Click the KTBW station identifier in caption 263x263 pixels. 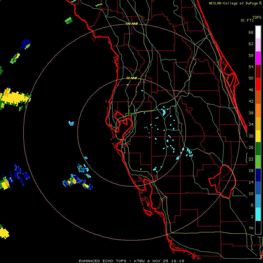point(139,261)
